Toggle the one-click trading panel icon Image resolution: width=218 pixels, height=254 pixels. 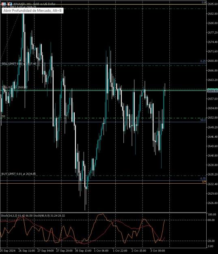[10, 4]
